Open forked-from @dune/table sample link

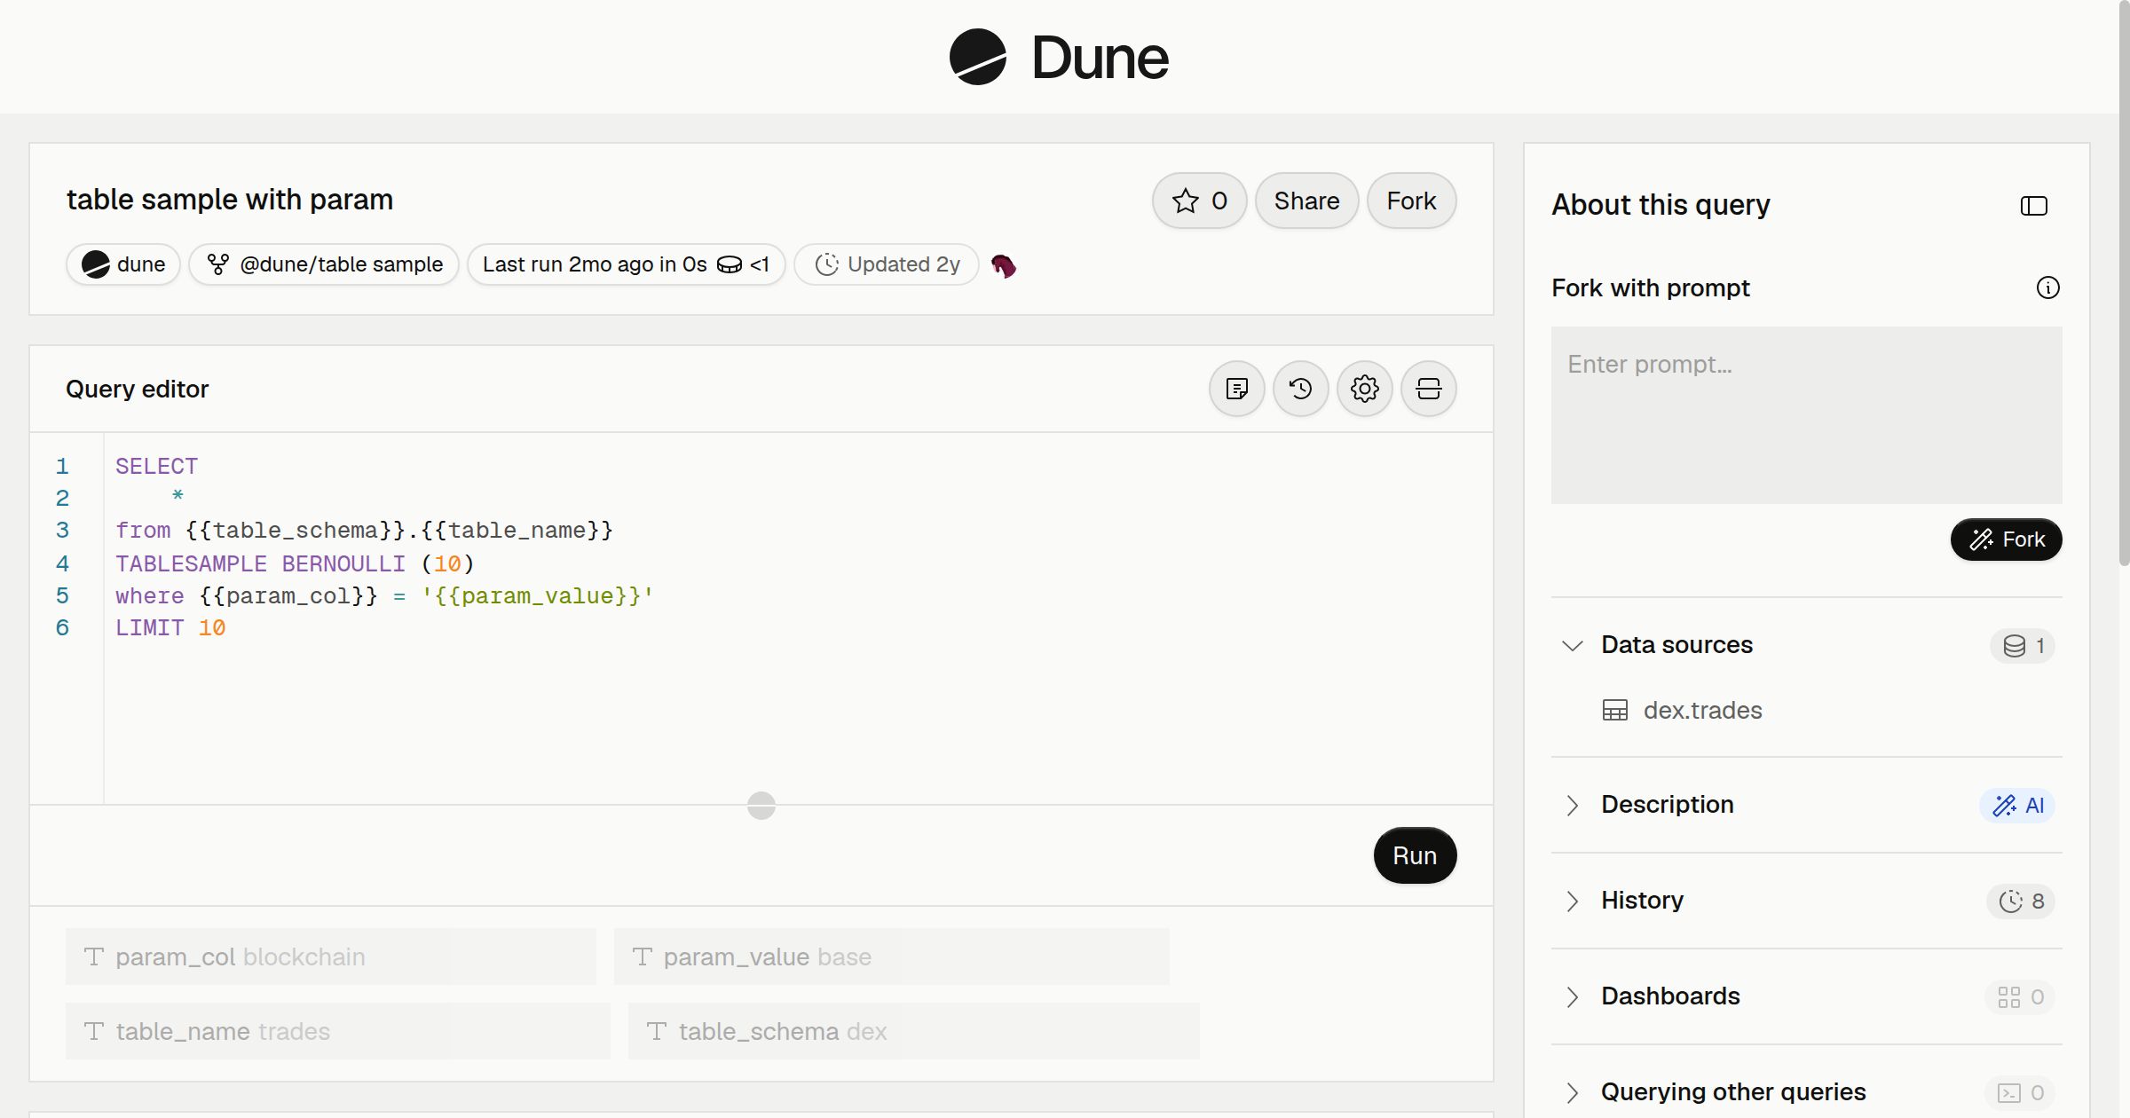[324, 264]
